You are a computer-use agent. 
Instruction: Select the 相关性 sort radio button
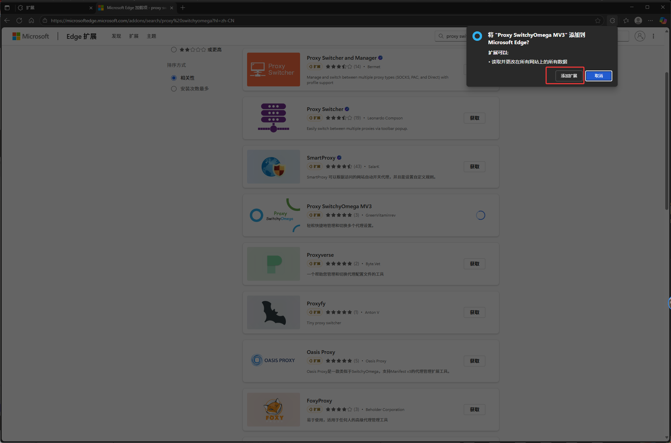[x=174, y=78]
